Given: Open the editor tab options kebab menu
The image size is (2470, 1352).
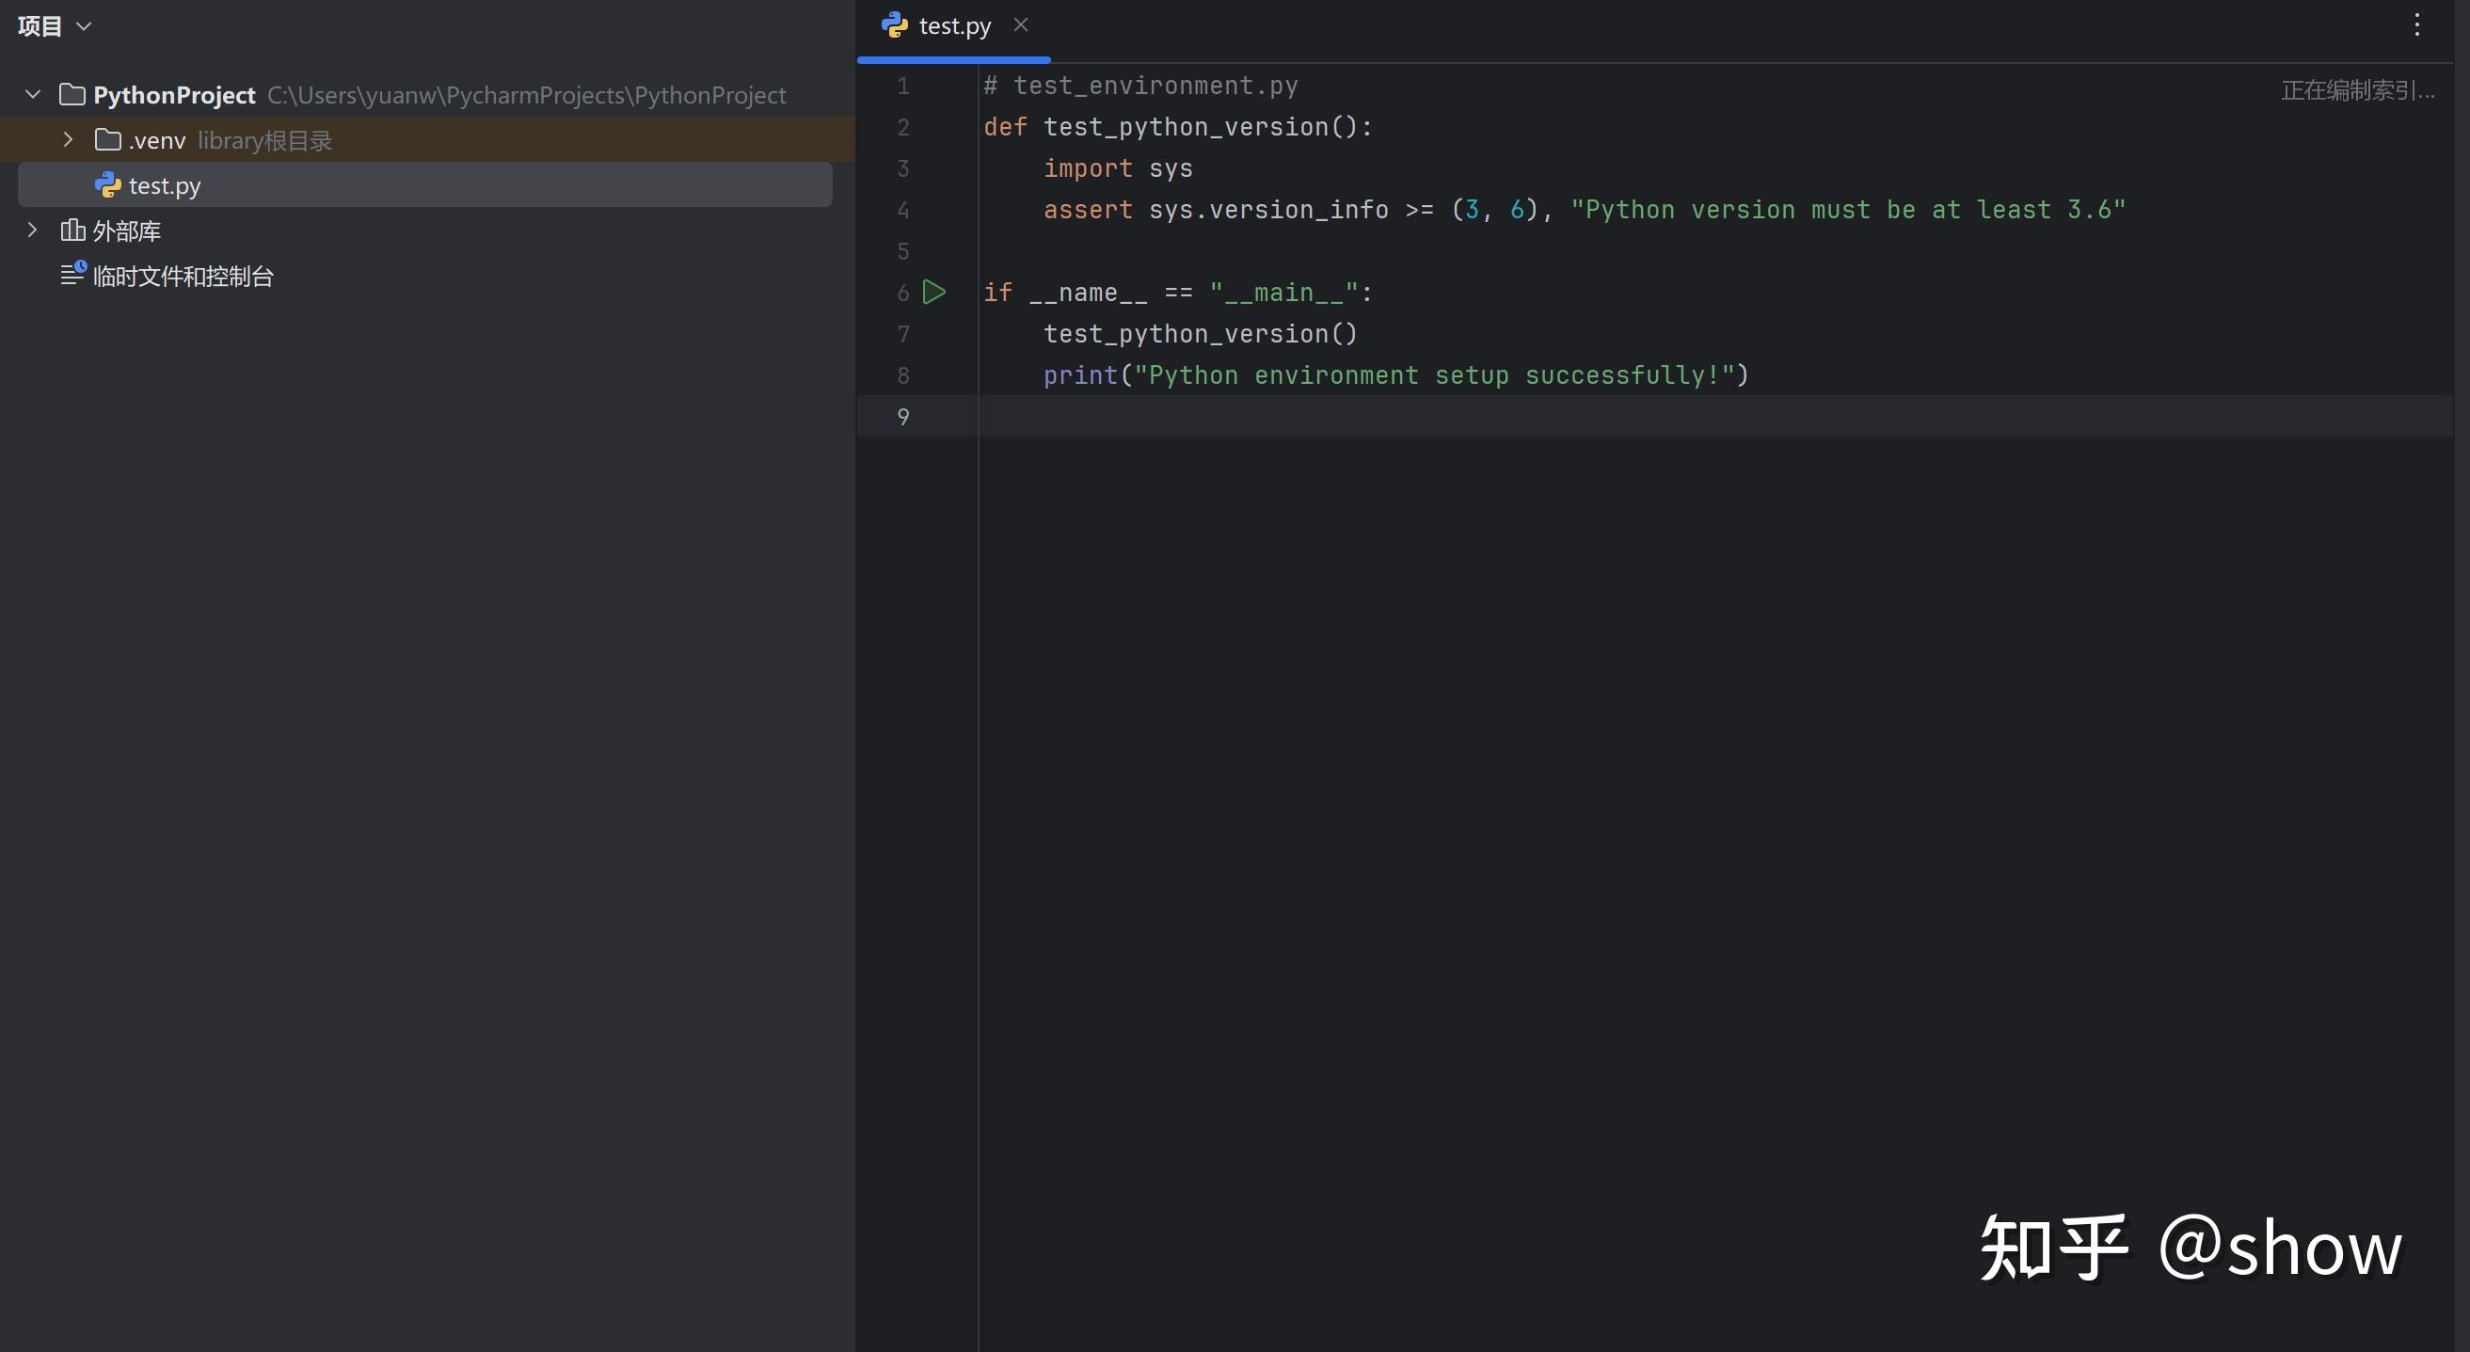Looking at the screenshot, I should 2416,24.
